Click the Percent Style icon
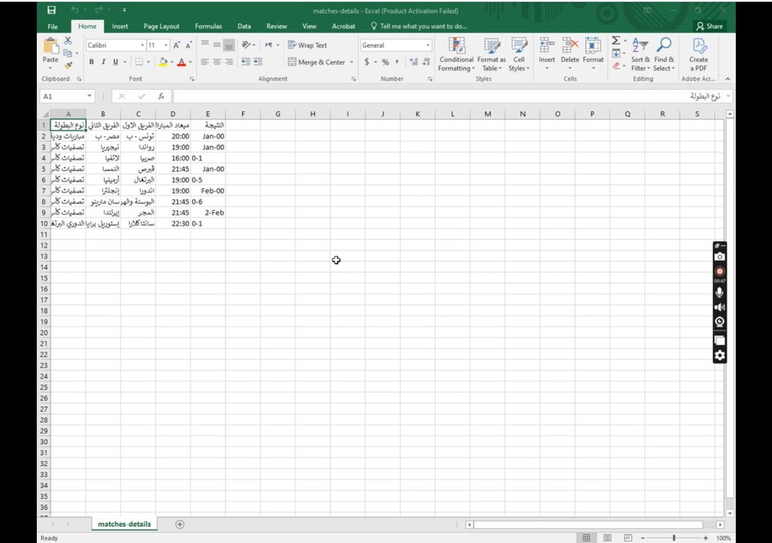The image size is (772, 543). click(385, 63)
